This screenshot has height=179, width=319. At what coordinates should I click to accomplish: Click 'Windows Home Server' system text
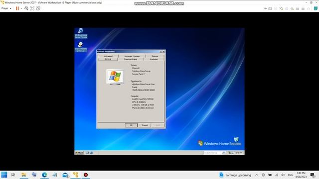point(141,71)
